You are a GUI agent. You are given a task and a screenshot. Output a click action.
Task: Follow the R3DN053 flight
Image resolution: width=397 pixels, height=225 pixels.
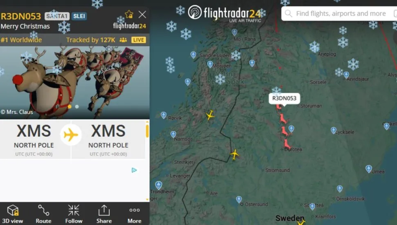(x=74, y=214)
